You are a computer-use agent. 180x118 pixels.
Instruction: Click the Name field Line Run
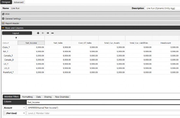click(x=15, y=8)
